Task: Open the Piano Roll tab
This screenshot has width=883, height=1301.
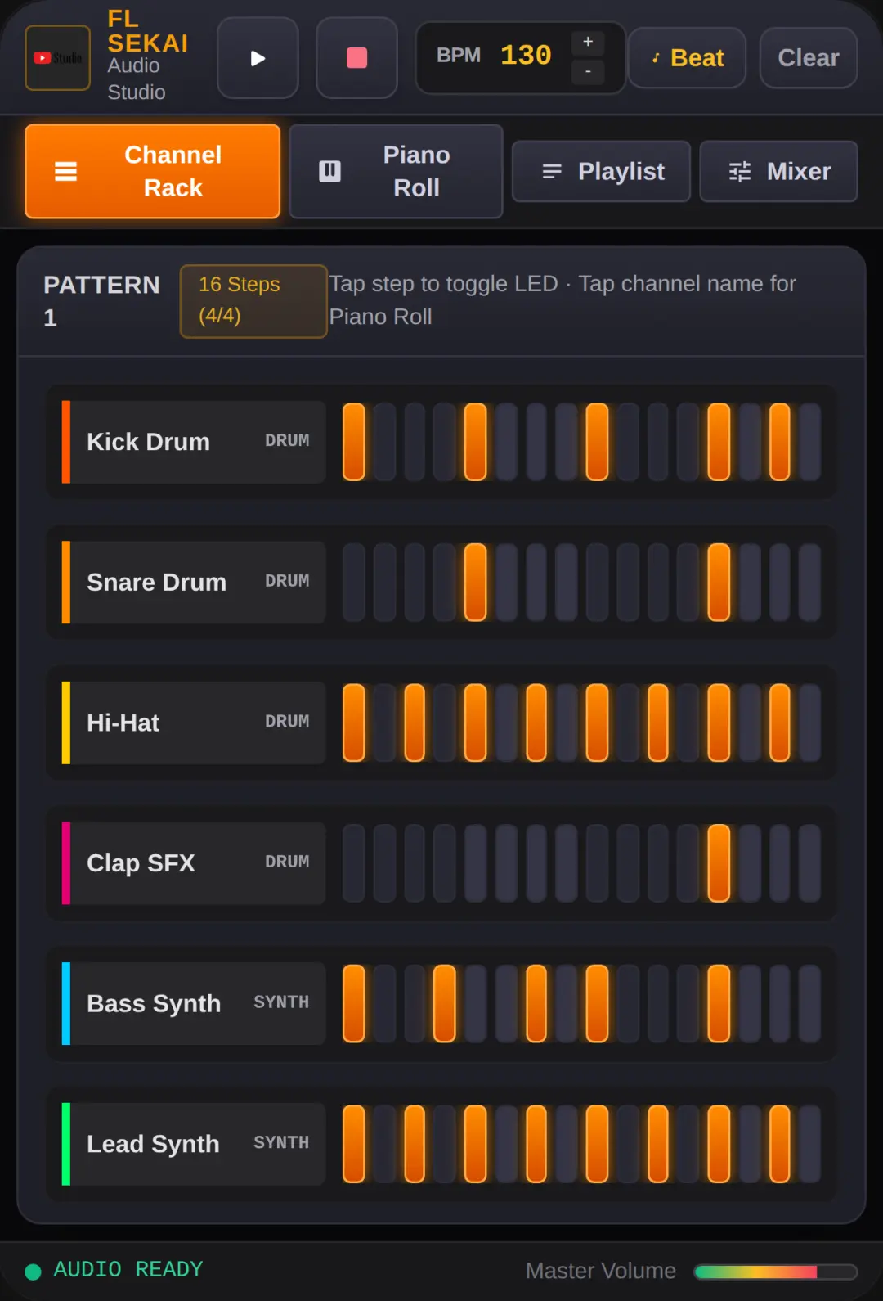Action: (x=396, y=171)
